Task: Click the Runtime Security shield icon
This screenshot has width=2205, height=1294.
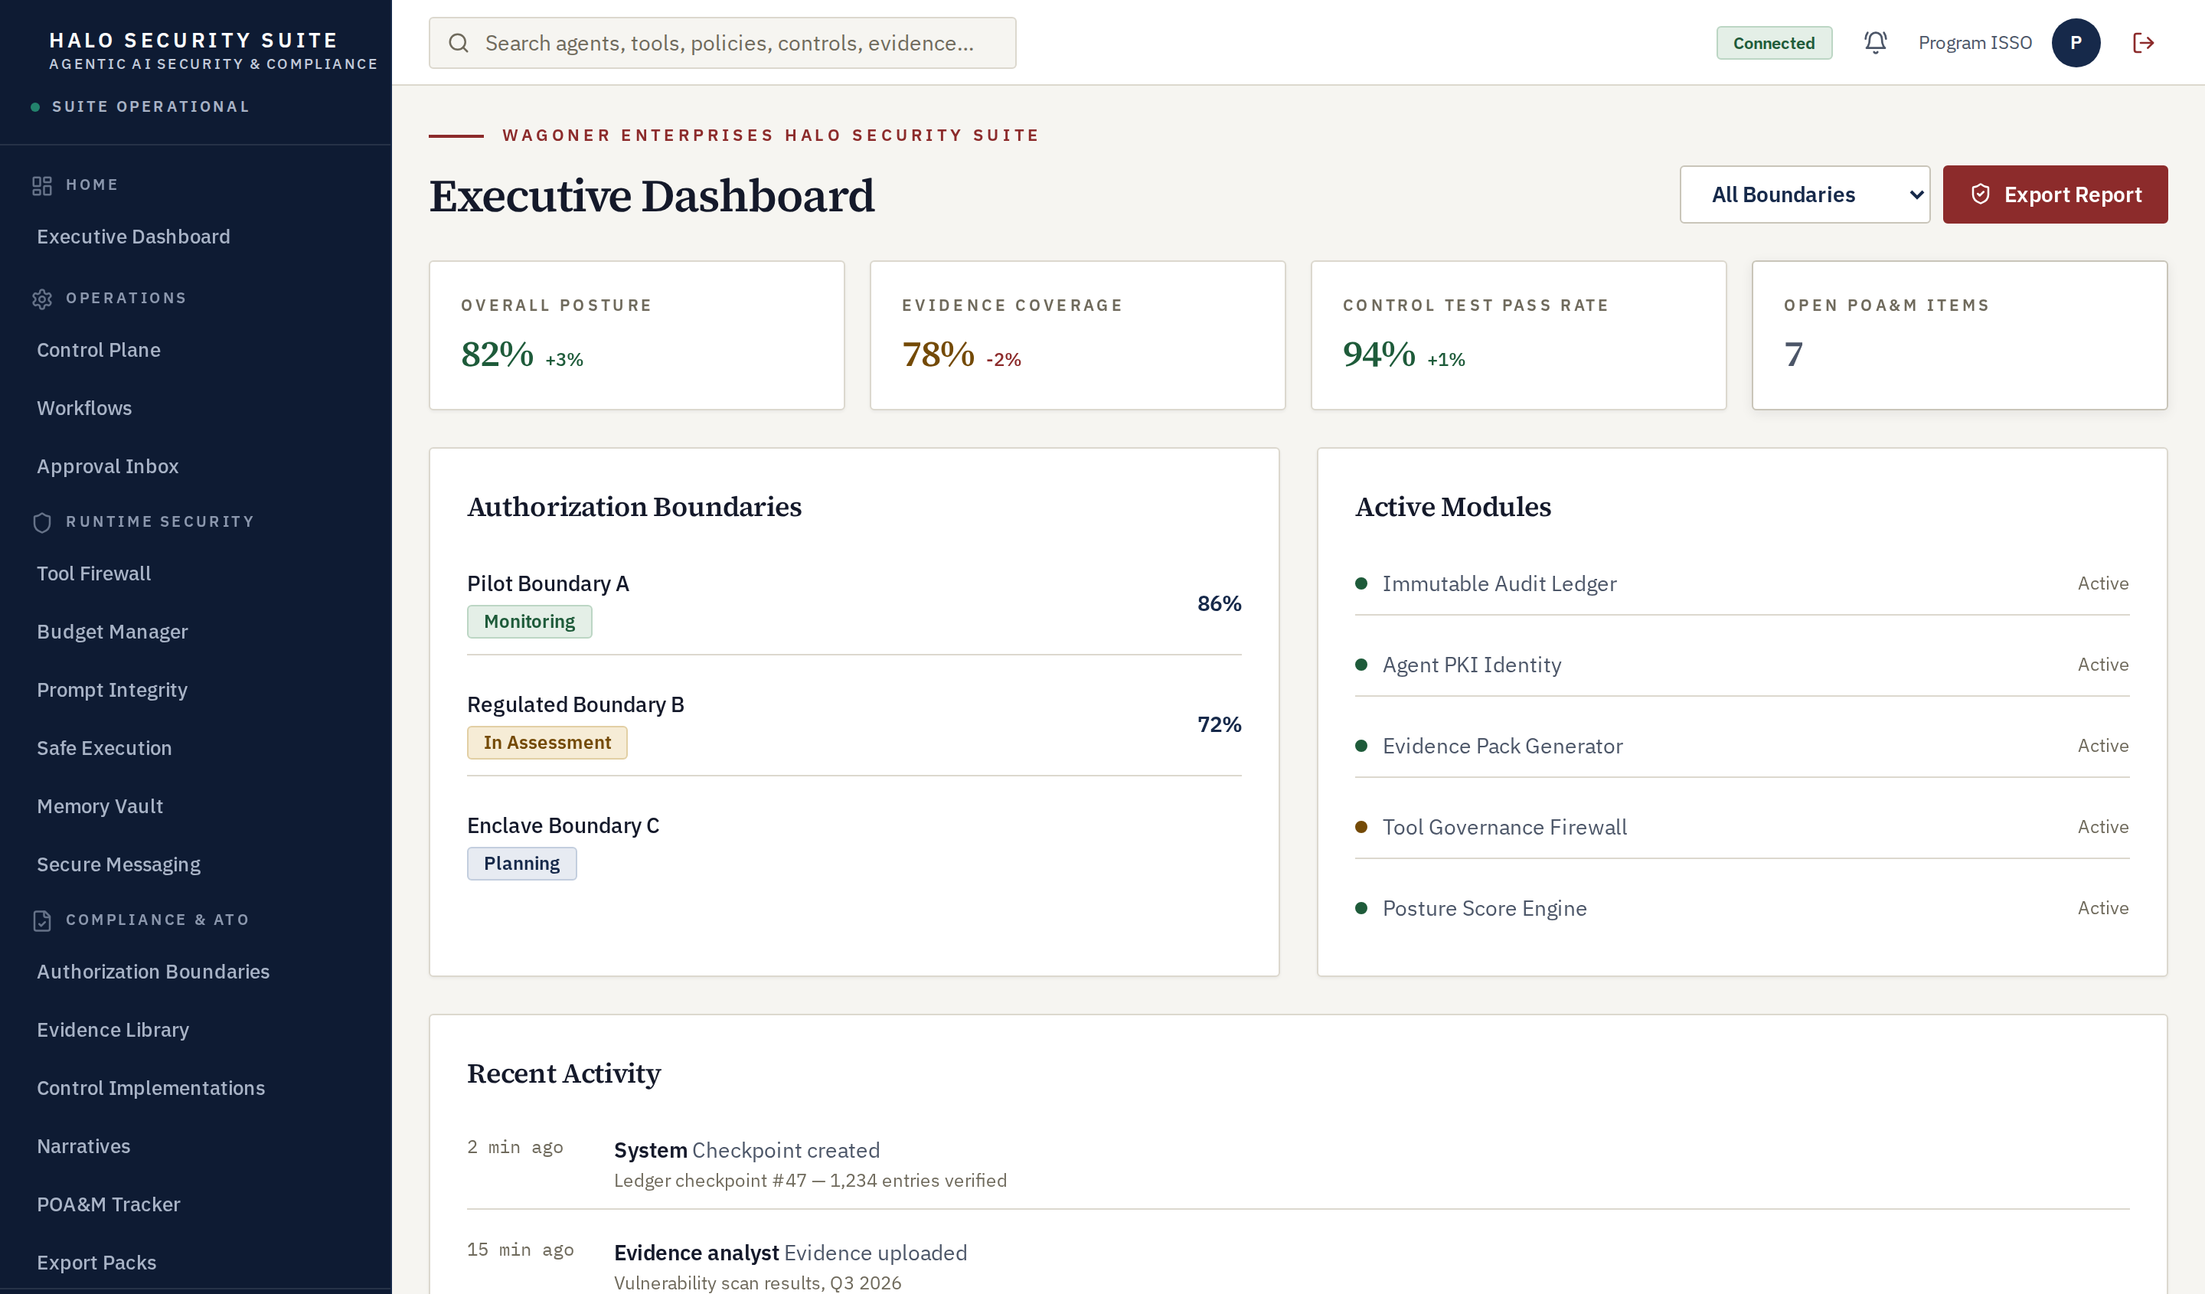Action: click(x=42, y=522)
